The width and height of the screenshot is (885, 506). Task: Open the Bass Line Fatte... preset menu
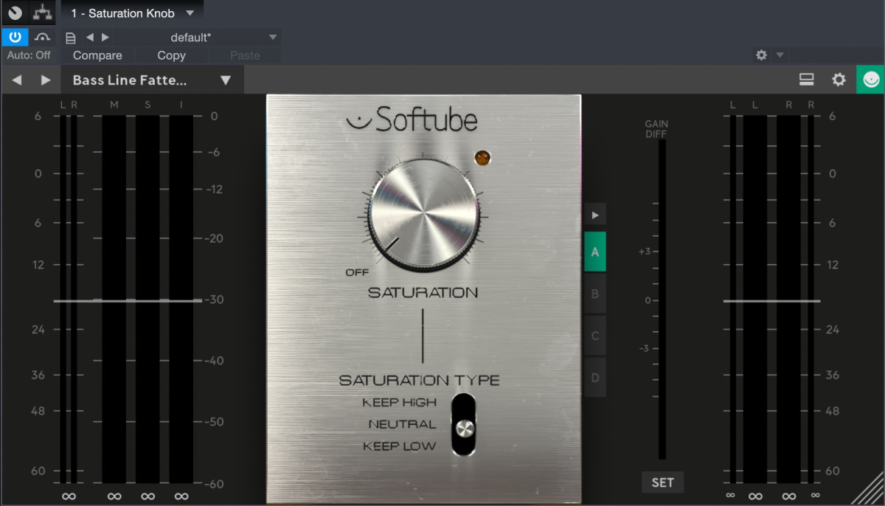click(152, 80)
